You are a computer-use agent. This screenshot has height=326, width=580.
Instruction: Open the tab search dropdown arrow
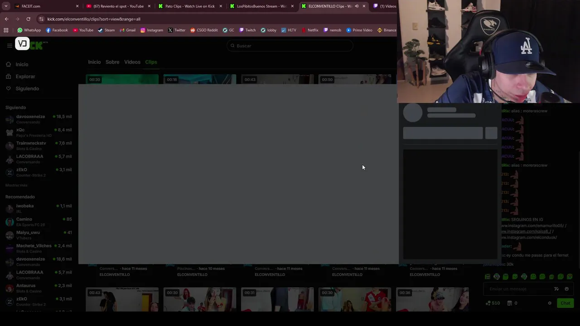coord(6,6)
